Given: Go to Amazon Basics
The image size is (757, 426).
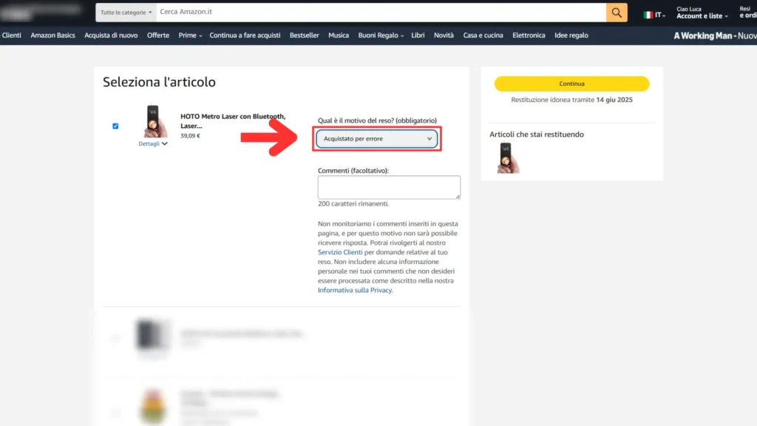Looking at the screenshot, I should [x=52, y=35].
